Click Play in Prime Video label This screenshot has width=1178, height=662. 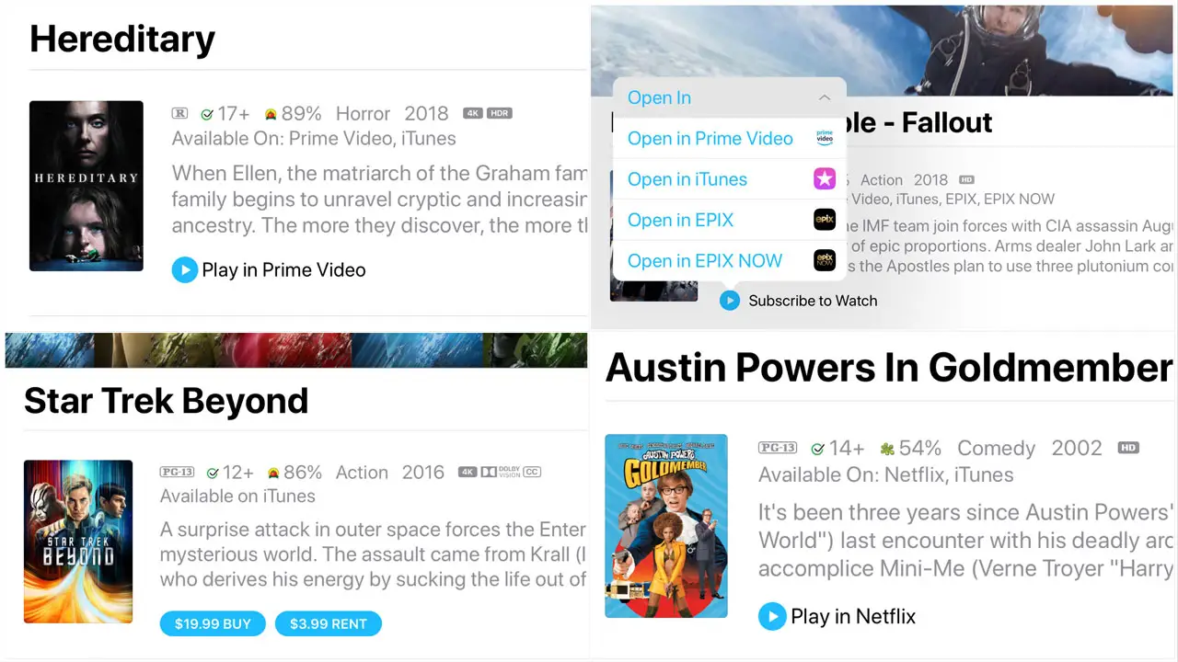point(283,270)
